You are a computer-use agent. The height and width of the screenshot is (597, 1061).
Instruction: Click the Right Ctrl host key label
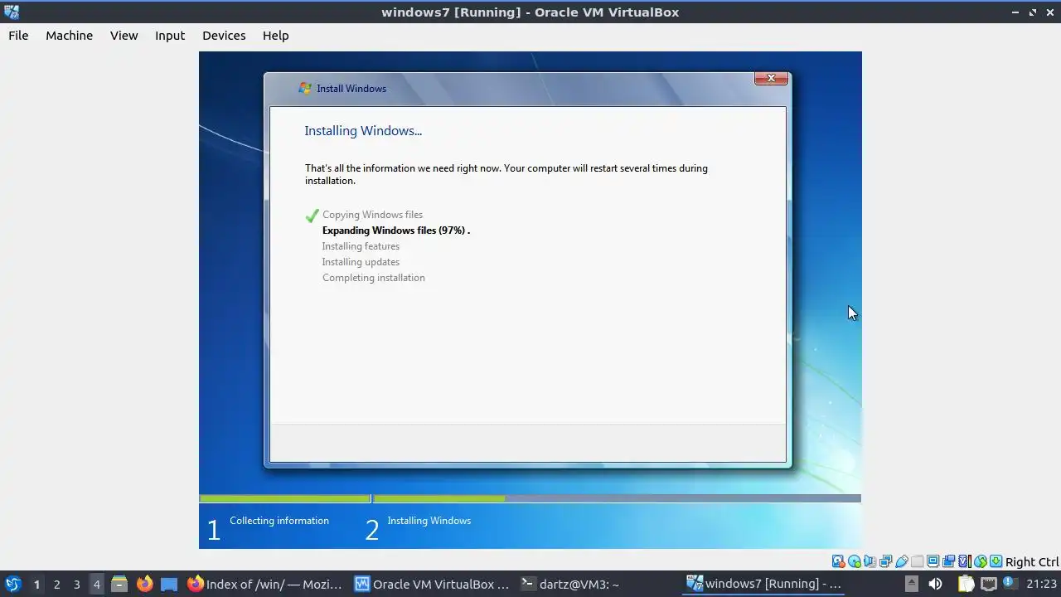point(1032,561)
